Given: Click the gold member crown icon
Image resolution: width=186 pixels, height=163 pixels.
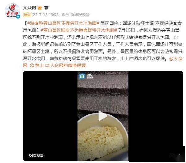Looking at the screenshot, I should coord(39,8).
